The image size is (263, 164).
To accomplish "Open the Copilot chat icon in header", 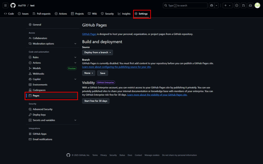I will (x=212, y=6).
